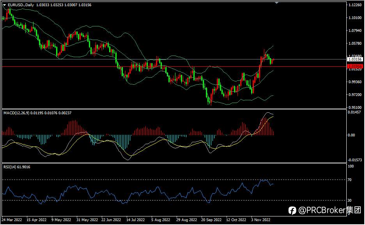Image resolution: width=365 pixels, height=225 pixels.
Task: Click the 1.12260 price scale value
Action: 355,5
